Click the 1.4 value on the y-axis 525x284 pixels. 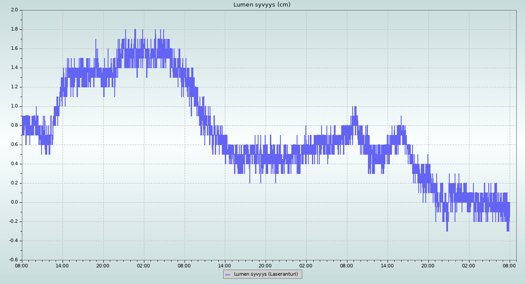14,68
